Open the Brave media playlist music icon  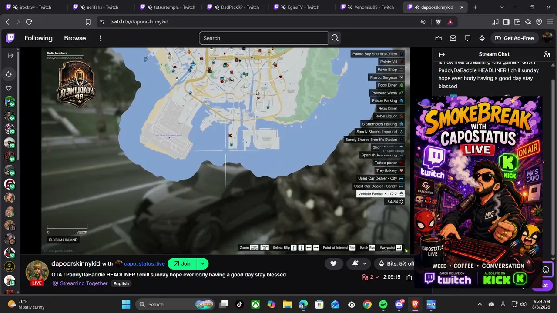(495, 22)
